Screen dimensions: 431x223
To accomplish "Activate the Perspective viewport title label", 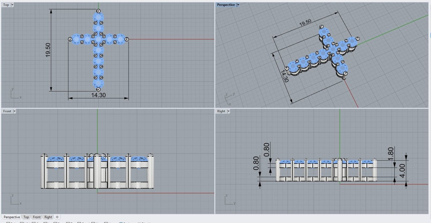I will 226,5.
